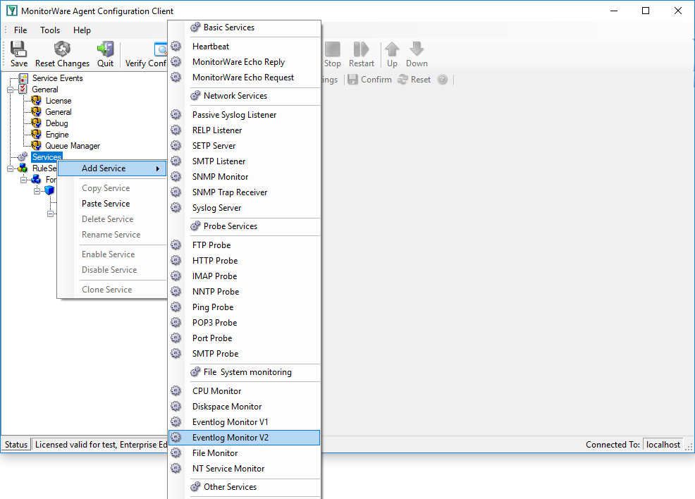The height and width of the screenshot is (499, 695).
Task: Add an NNTP Probe service
Action: (x=244, y=291)
